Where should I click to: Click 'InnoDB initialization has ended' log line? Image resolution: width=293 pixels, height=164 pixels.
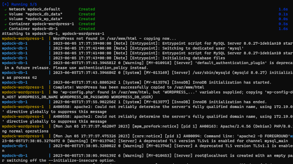tap(230, 102)
